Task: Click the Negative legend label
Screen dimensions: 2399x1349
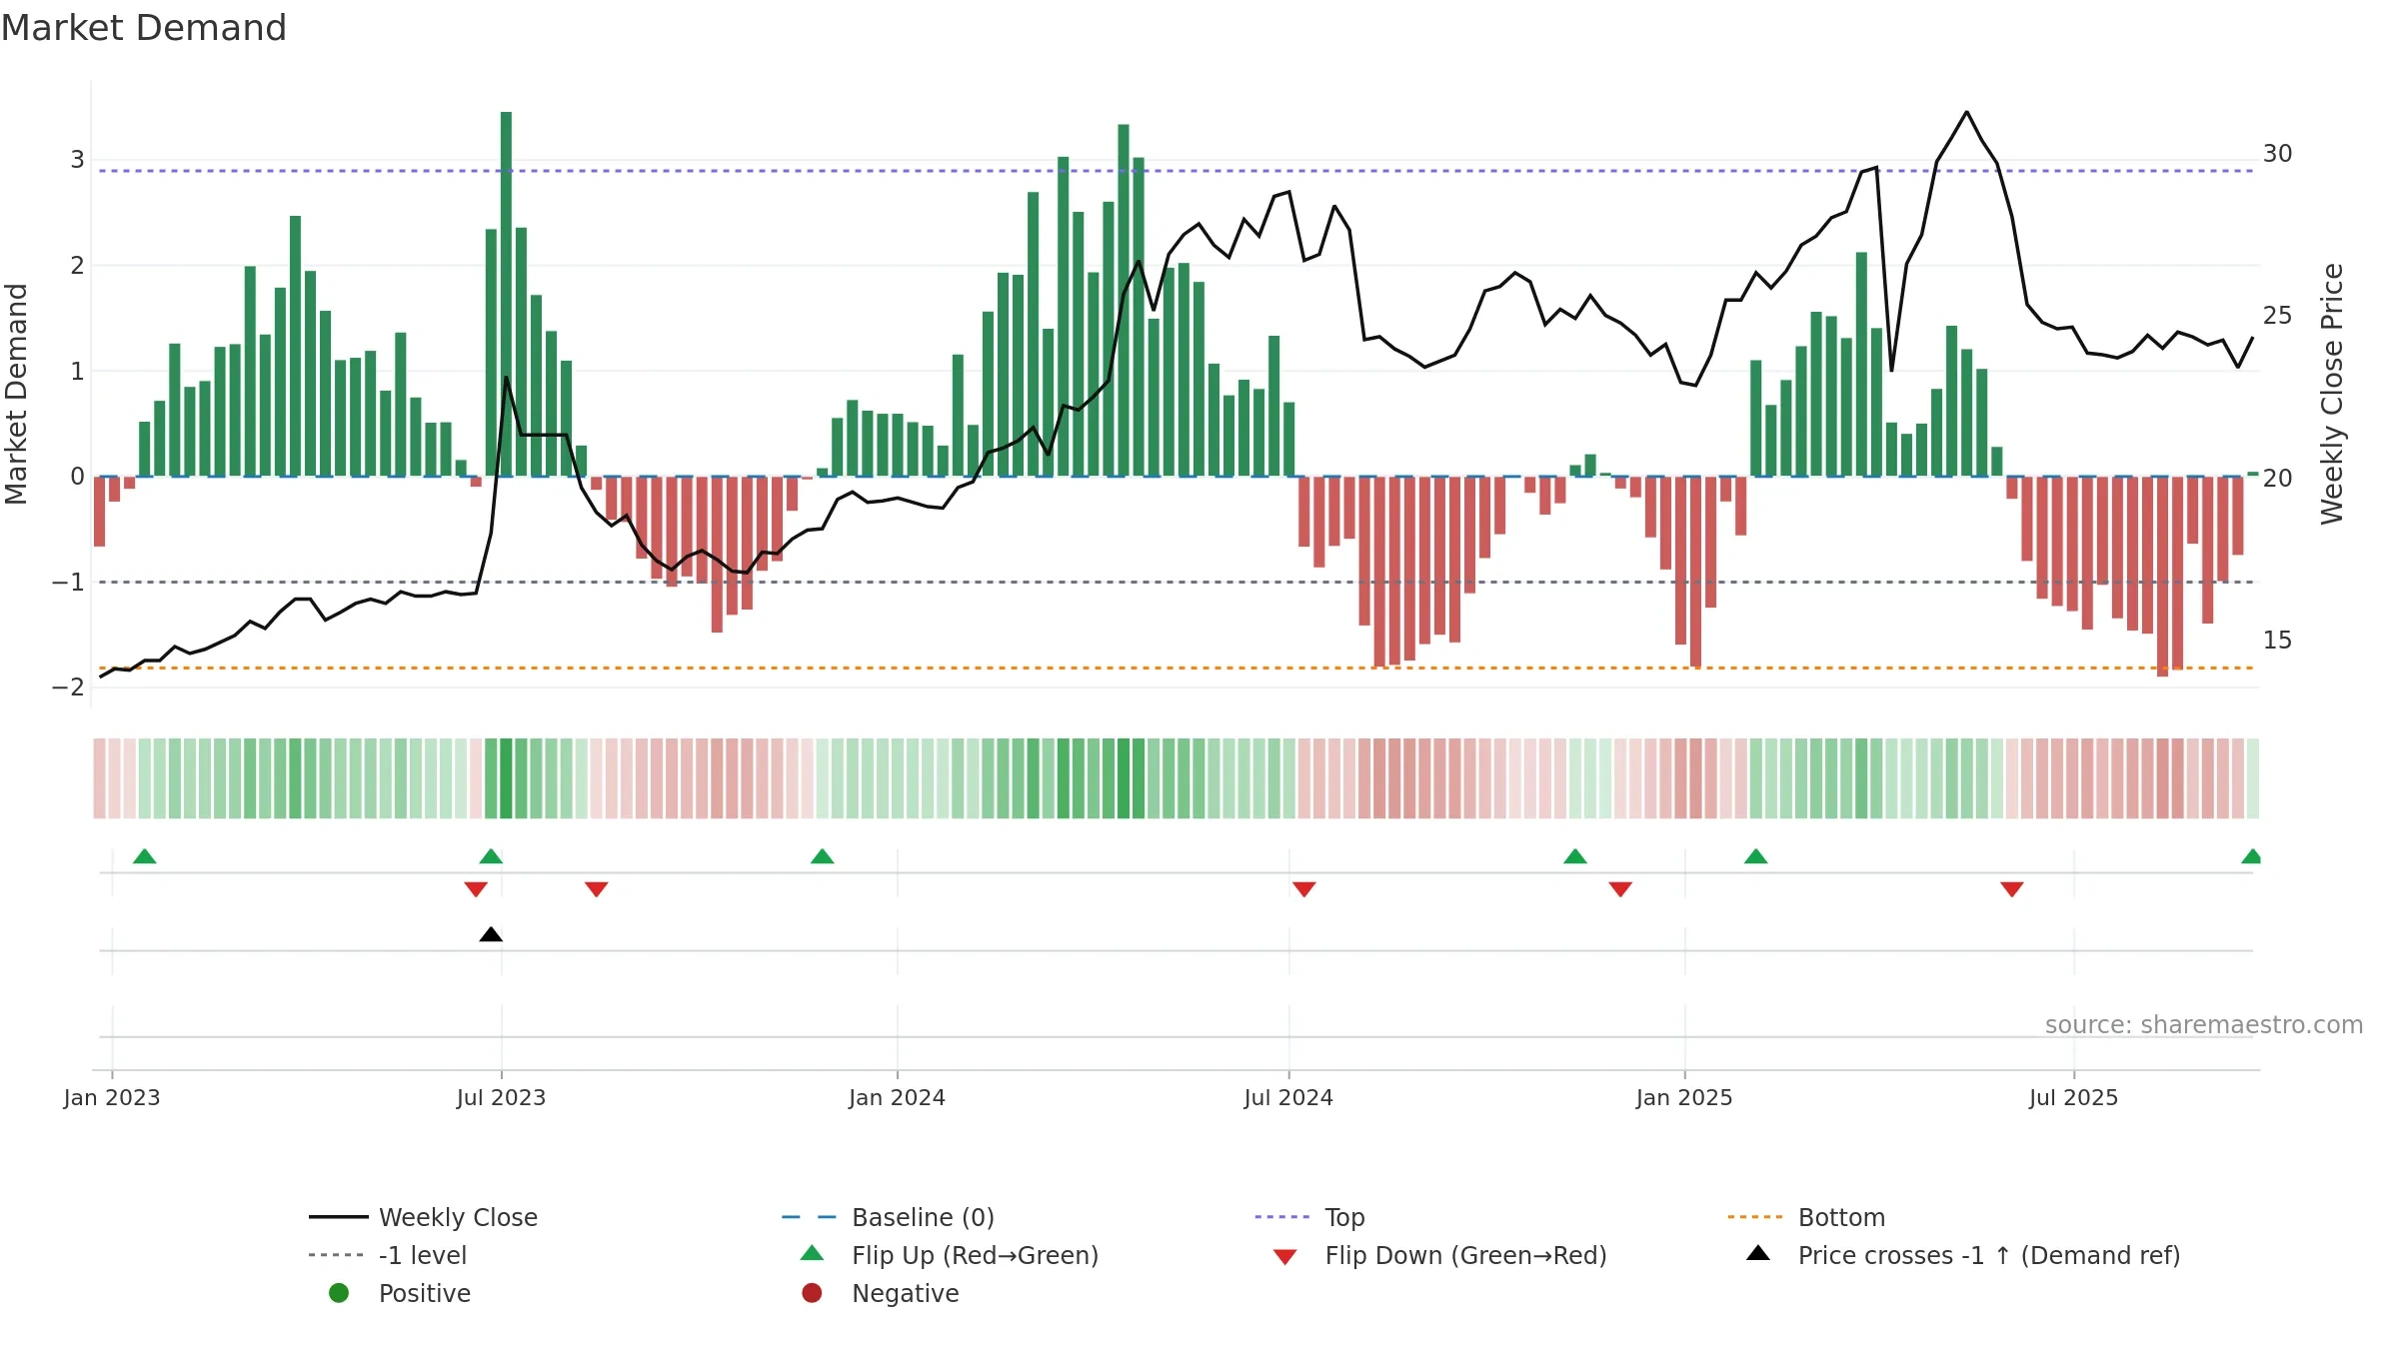Action: [905, 1293]
